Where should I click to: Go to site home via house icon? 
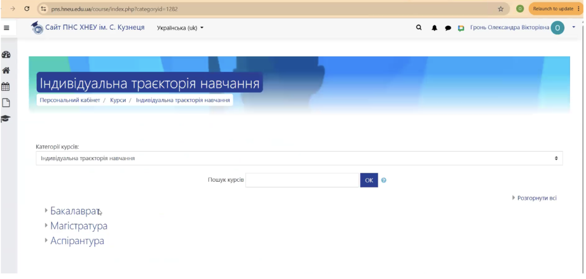(6, 70)
